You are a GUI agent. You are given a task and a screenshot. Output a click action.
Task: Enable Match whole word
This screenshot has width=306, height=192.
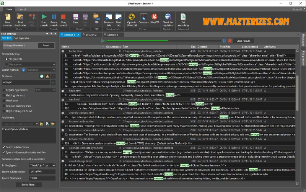tap(4, 95)
